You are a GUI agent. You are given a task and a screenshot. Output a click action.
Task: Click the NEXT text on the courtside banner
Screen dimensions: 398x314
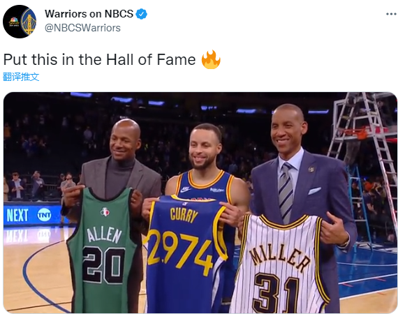pos(17,216)
